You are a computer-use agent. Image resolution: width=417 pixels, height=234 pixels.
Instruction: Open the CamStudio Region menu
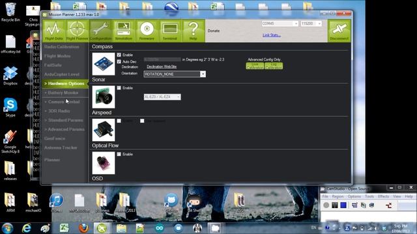coord(338,196)
